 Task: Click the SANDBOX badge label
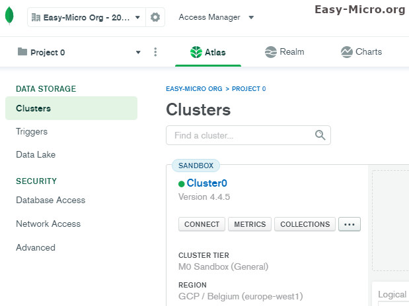pyautogui.click(x=196, y=166)
